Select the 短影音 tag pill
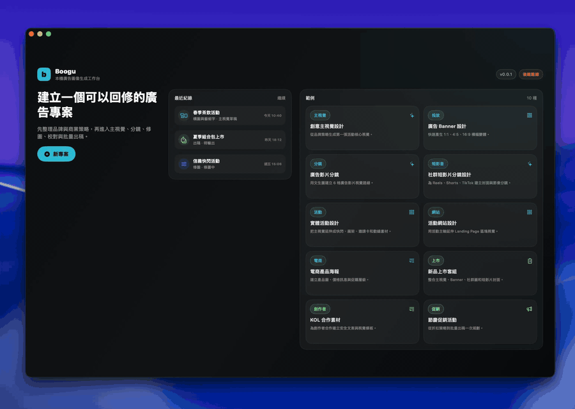The image size is (575, 409). [438, 164]
